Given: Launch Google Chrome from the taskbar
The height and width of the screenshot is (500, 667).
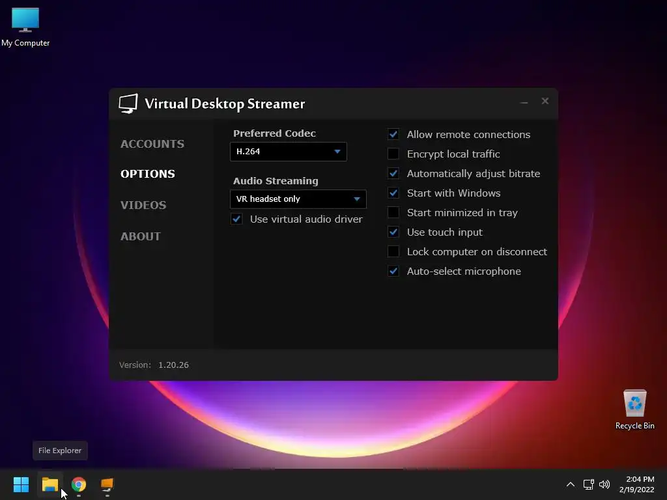Looking at the screenshot, I should coord(79,484).
